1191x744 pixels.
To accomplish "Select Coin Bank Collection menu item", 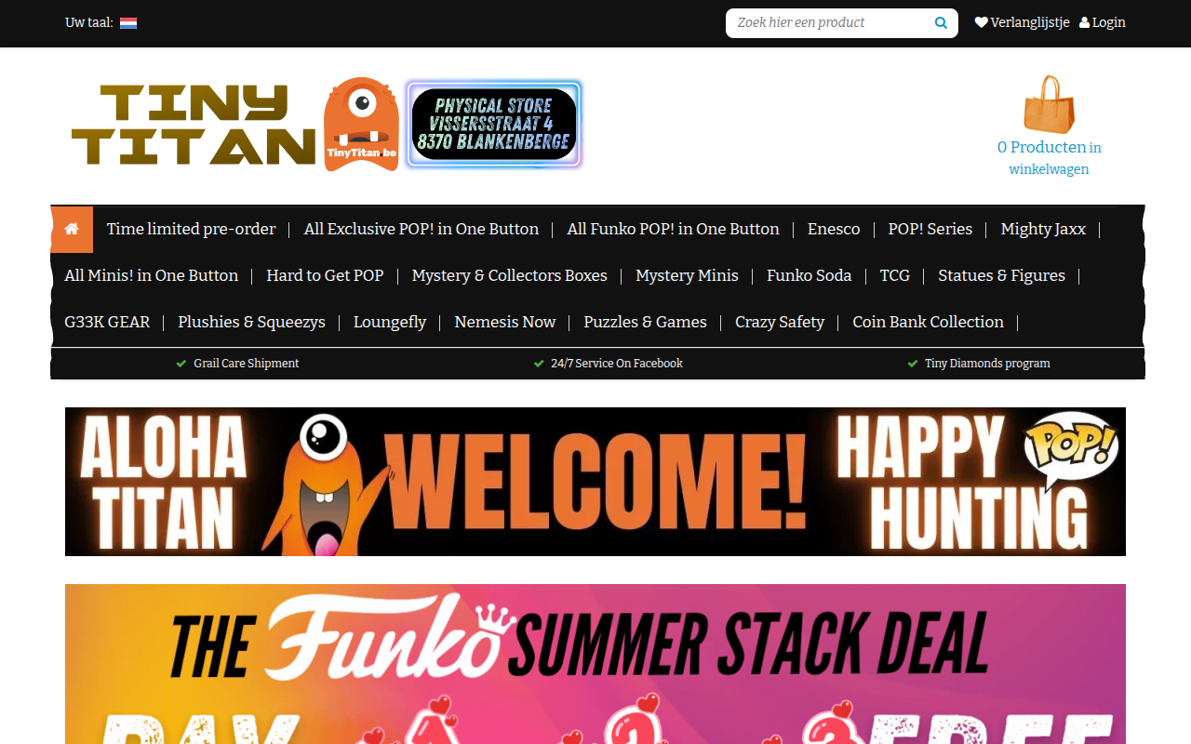I will 929,322.
